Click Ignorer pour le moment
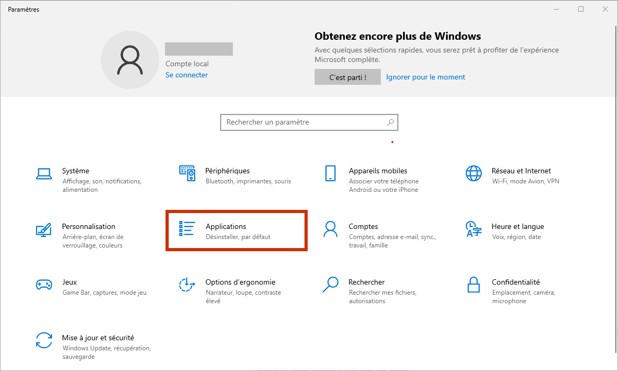The width and height of the screenshot is (618, 371). 425,77
